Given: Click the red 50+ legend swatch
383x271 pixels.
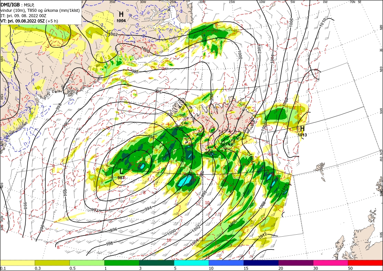Looking at the screenshot, I should (365, 263).
